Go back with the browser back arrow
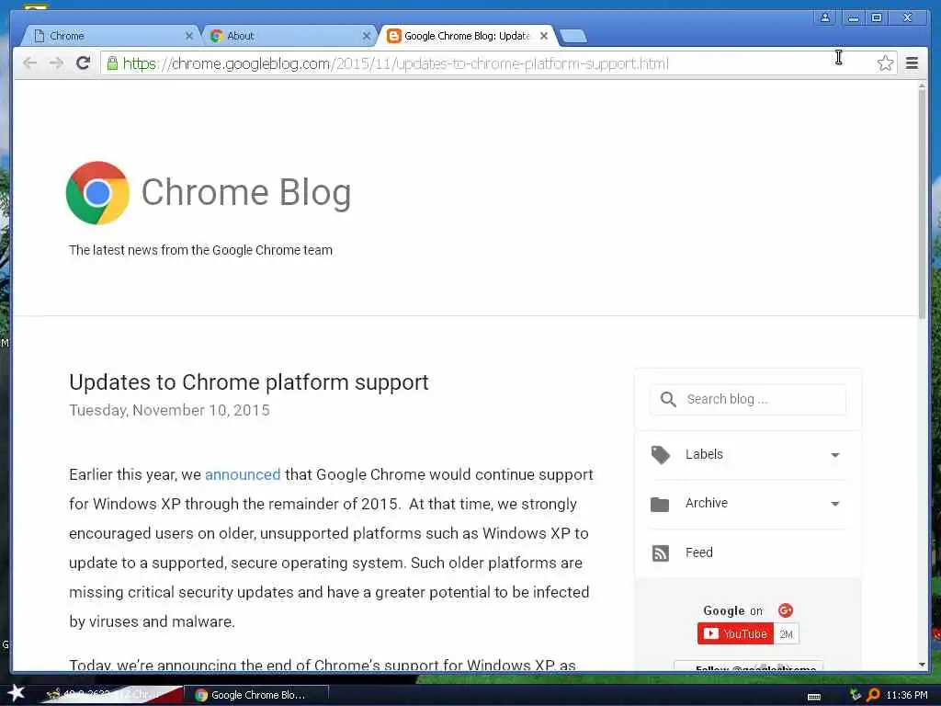This screenshot has height=706, width=941. [29, 63]
